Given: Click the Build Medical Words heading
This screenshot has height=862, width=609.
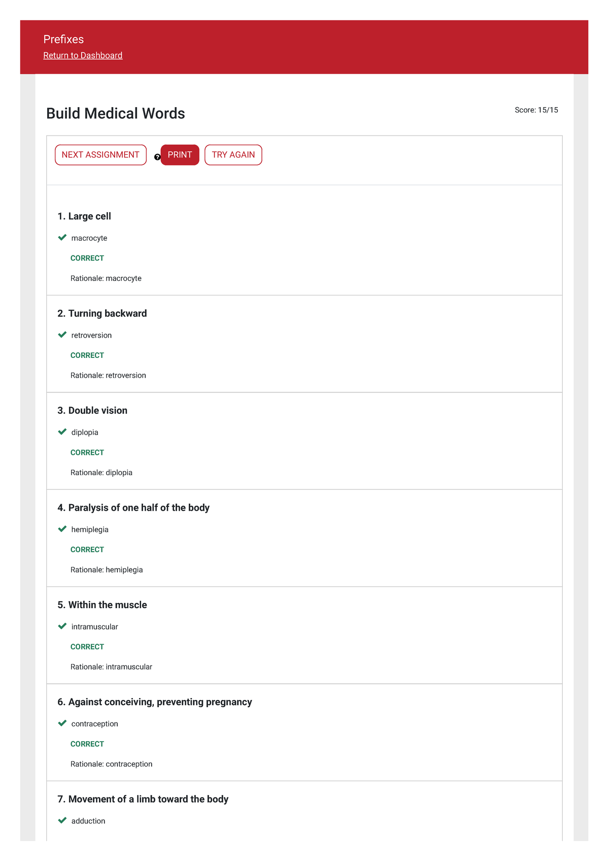Looking at the screenshot, I should (x=116, y=113).
